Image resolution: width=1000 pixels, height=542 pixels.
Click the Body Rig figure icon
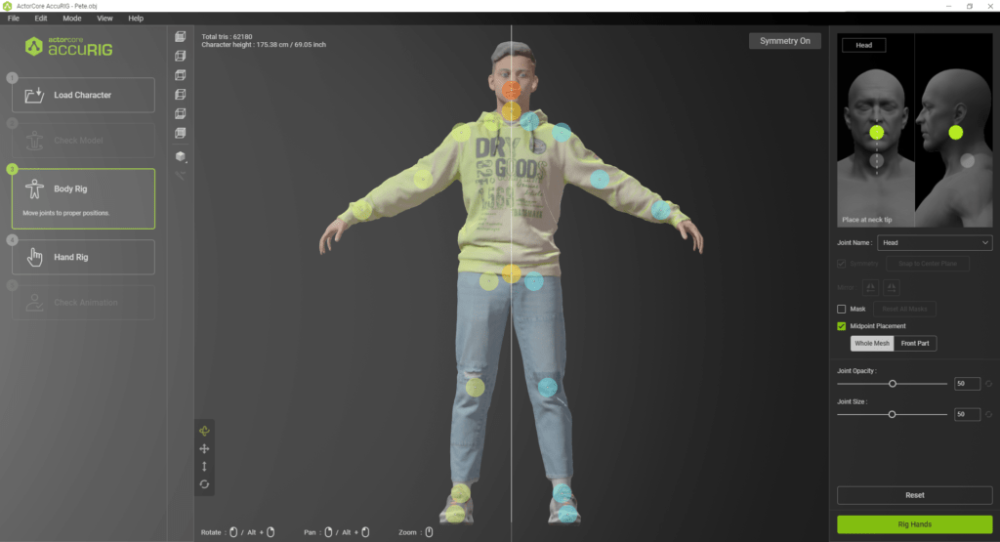coord(34,188)
